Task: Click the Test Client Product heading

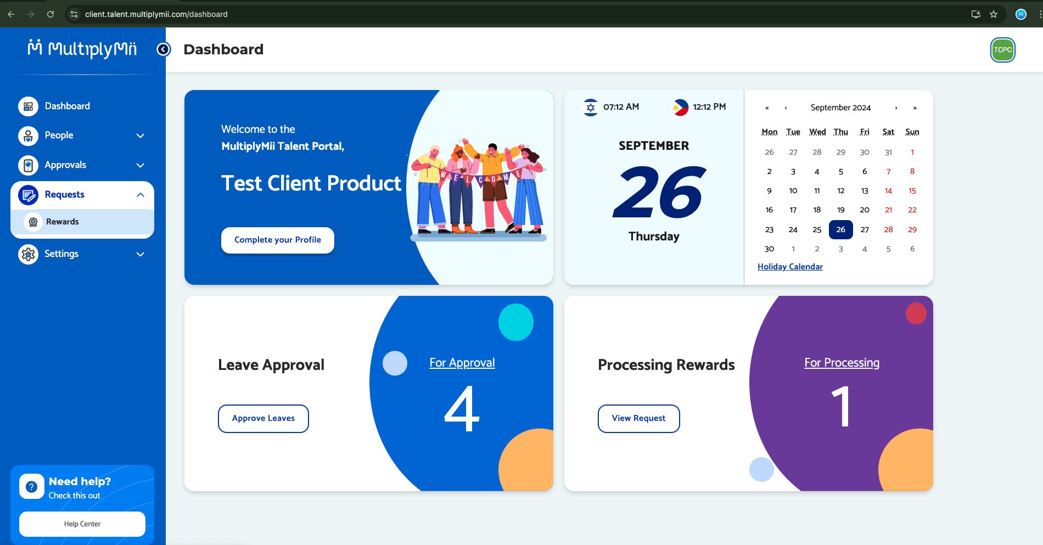Action: [x=311, y=183]
